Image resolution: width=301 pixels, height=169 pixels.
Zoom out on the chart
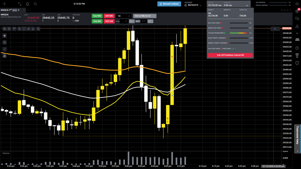tap(9, 29)
